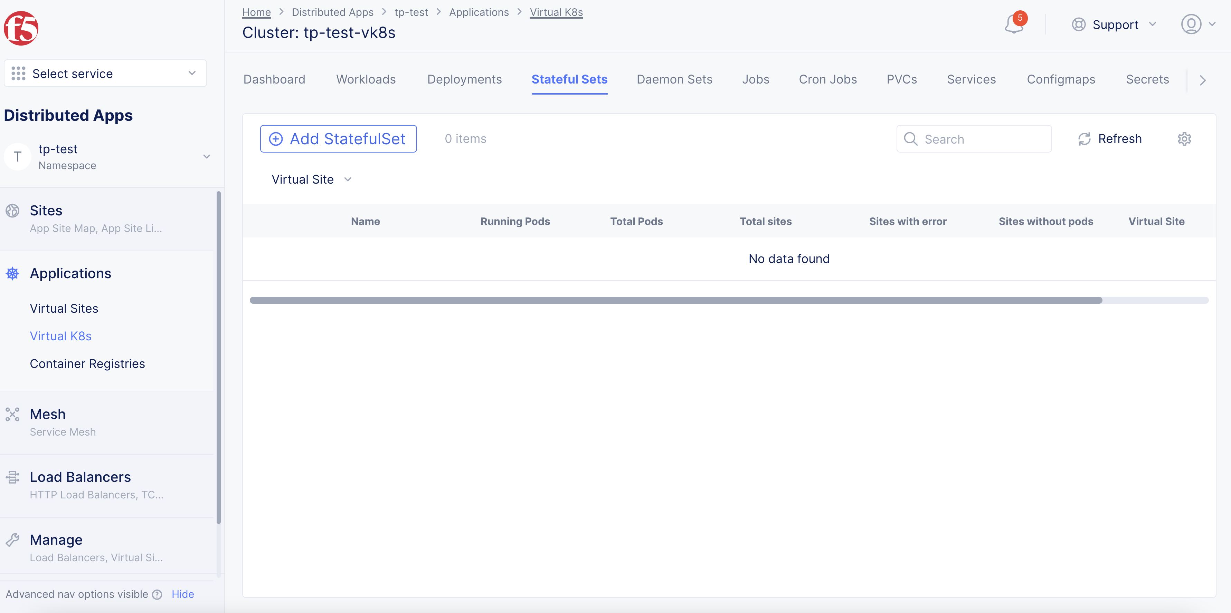Viewport: 1231px width, 613px height.
Task: Switch to the Cron Jobs tab
Action: [827, 79]
